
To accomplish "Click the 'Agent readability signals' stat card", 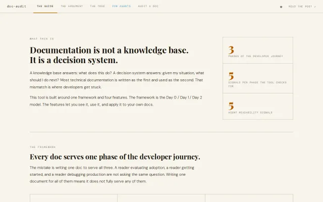I will tap(258, 107).
